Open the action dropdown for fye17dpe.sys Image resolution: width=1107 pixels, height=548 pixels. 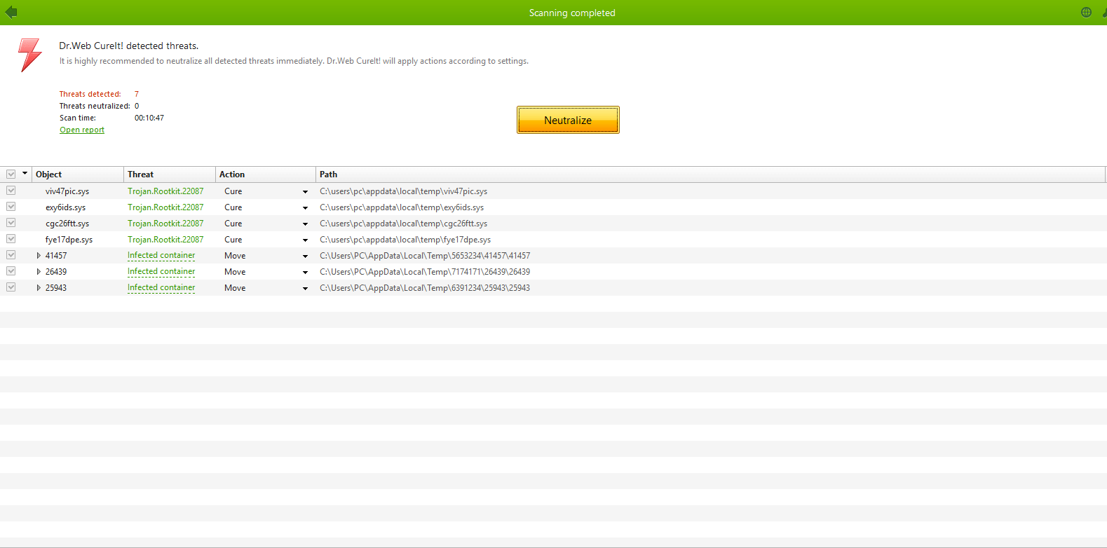305,240
